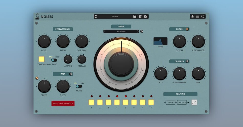
Task: Toggle the Filter section power button
Action: tap(187, 29)
